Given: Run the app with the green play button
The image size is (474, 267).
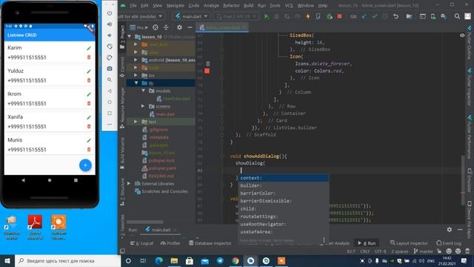Looking at the screenshot, I should click(x=267, y=16).
